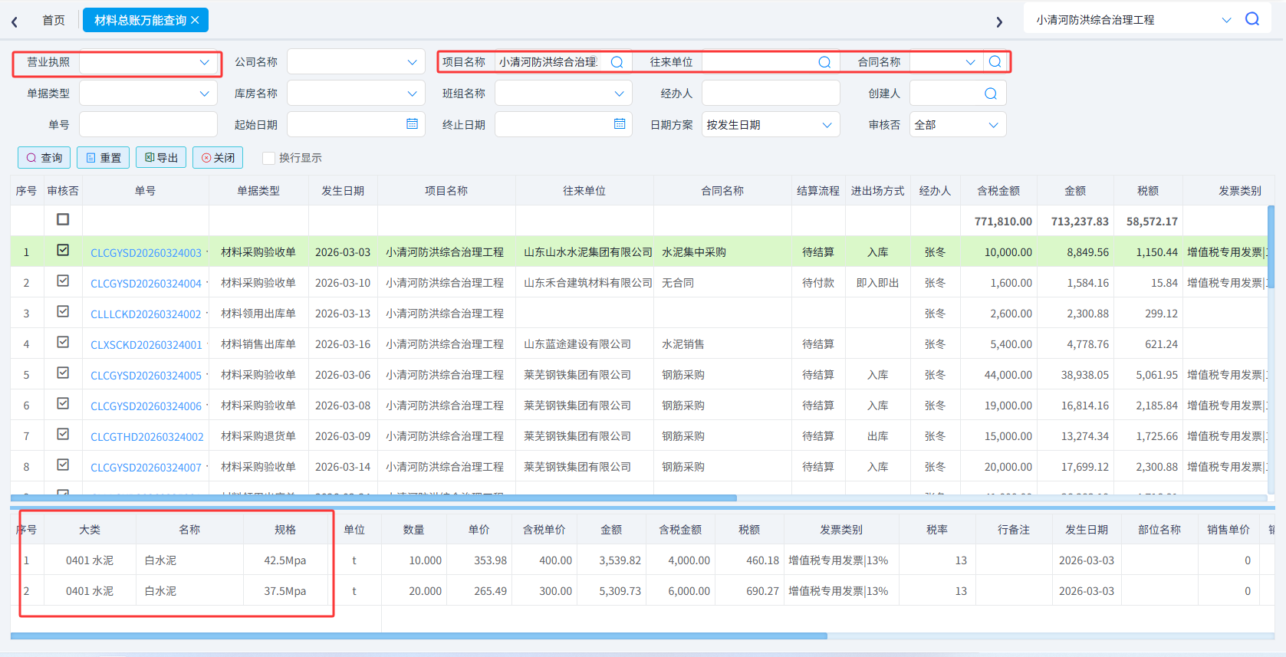The width and height of the screenshot is (1286, 657).
Task: Click the 经办人 input field
Action: click(x=771, y=94)
